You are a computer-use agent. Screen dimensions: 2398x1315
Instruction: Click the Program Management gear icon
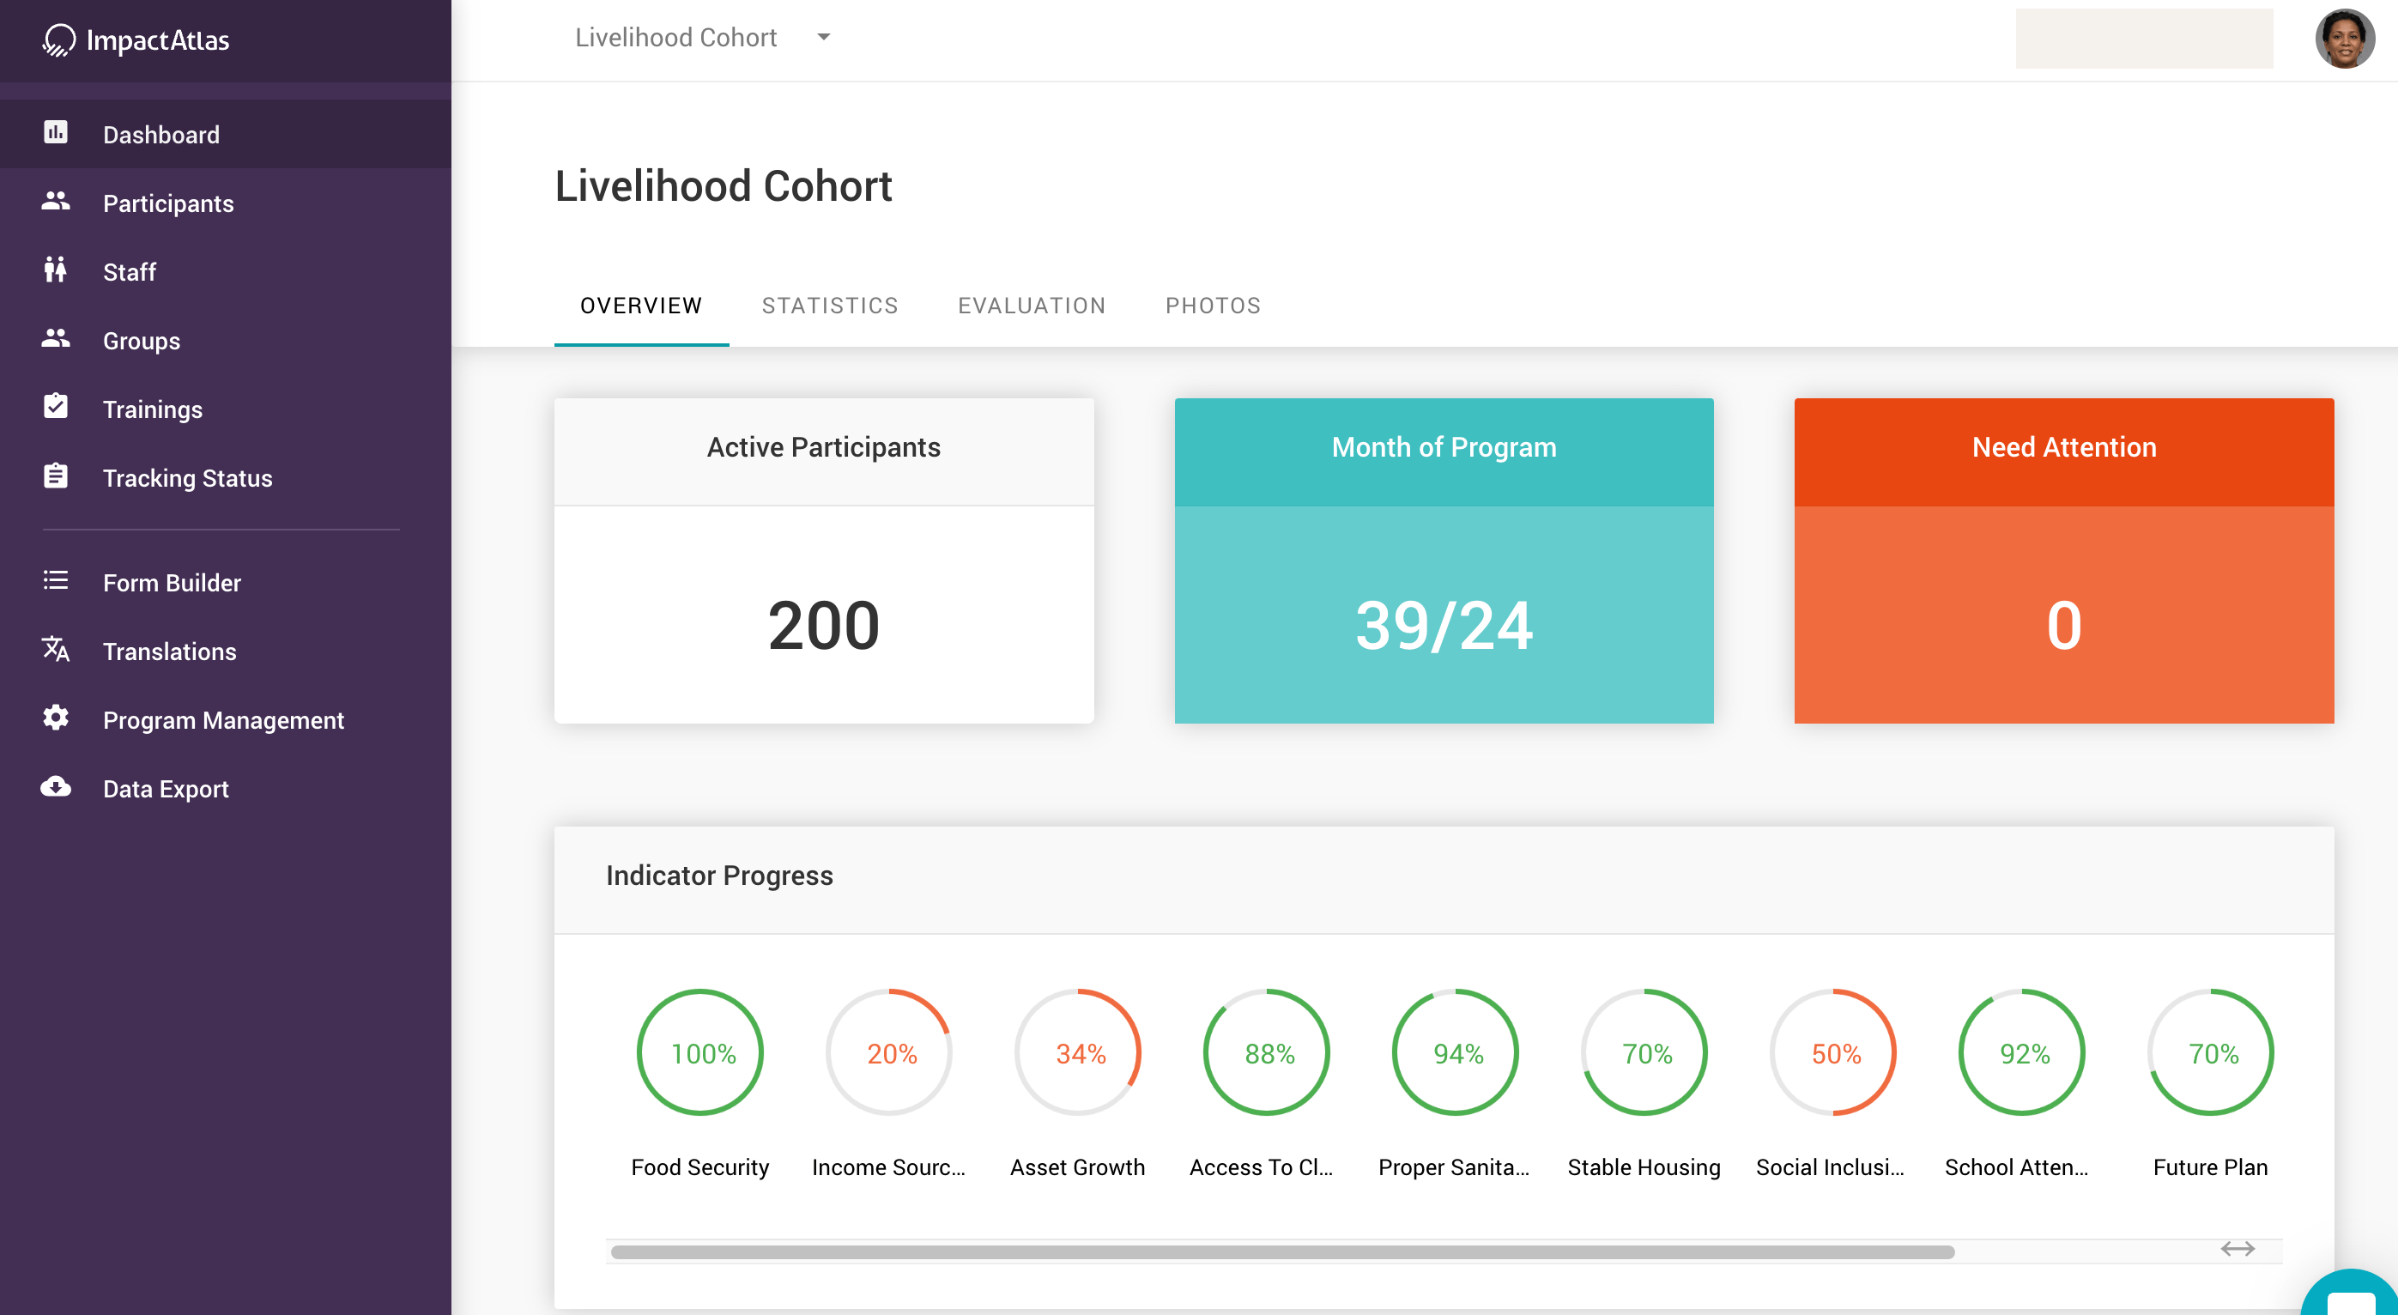(x=56, y=718)
